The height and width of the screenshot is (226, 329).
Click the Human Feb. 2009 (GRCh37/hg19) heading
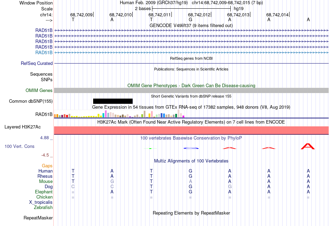click(x=154, y=3)
